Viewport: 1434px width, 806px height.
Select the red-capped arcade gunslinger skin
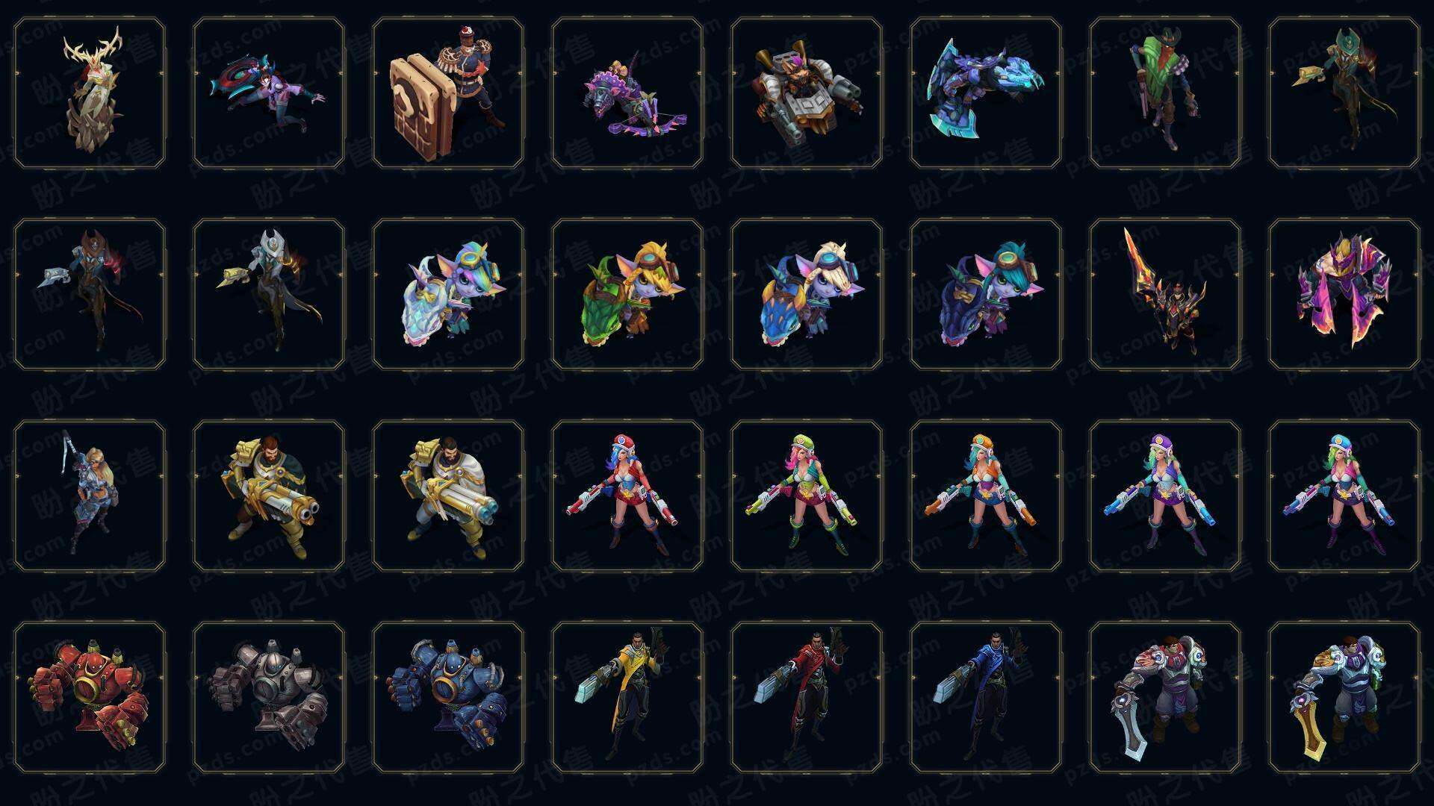point(627,496)
